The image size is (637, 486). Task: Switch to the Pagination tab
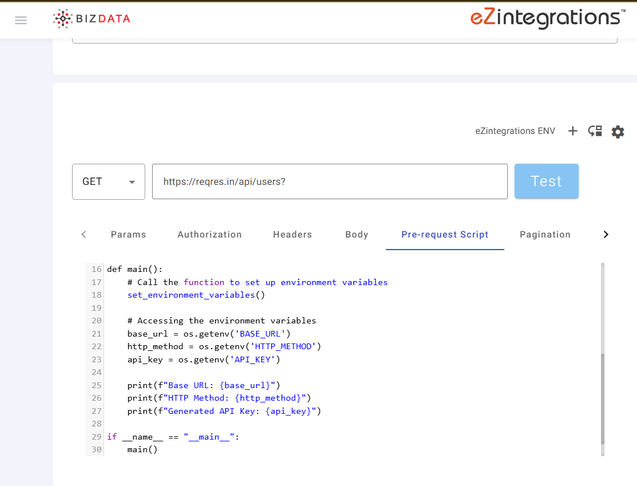(x=545, y=234)
